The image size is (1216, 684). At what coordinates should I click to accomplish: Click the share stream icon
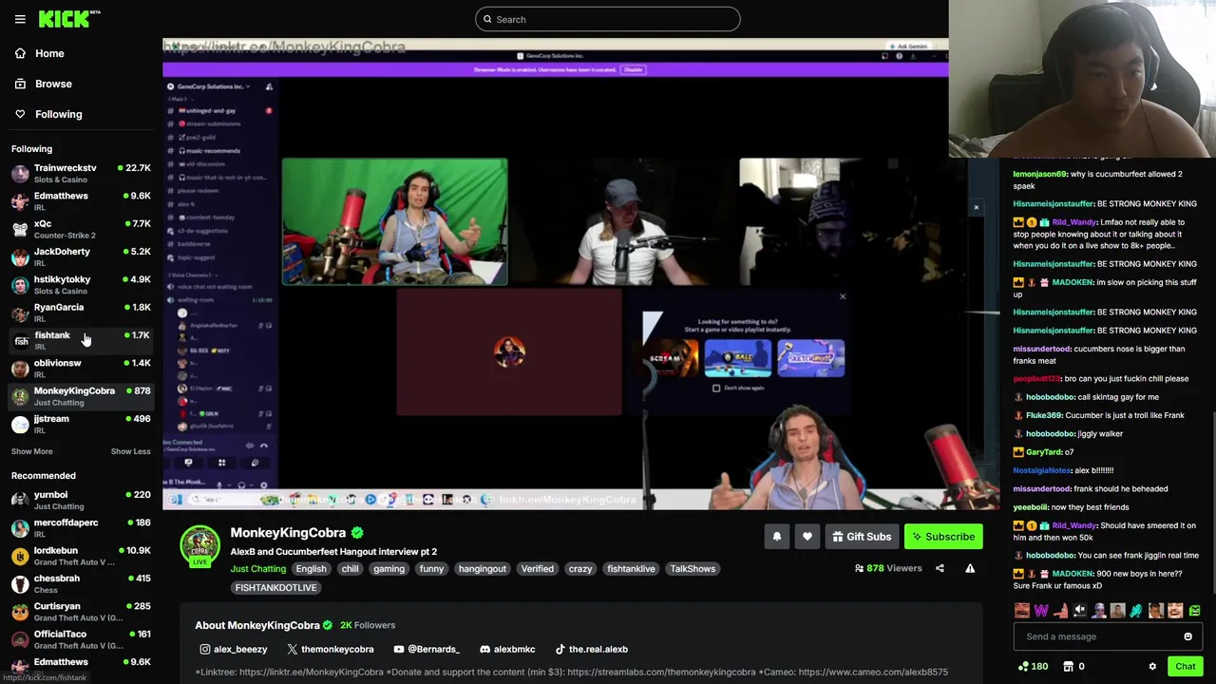[x=940, y=568]
